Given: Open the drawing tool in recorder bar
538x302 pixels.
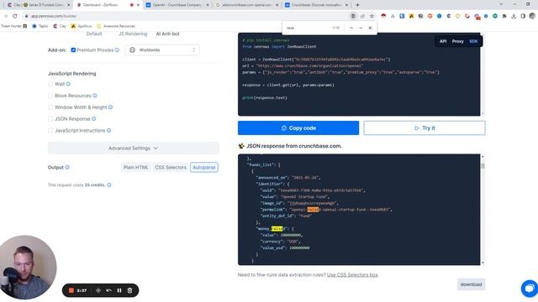Looking at the screenshot, I should [98, 290].
